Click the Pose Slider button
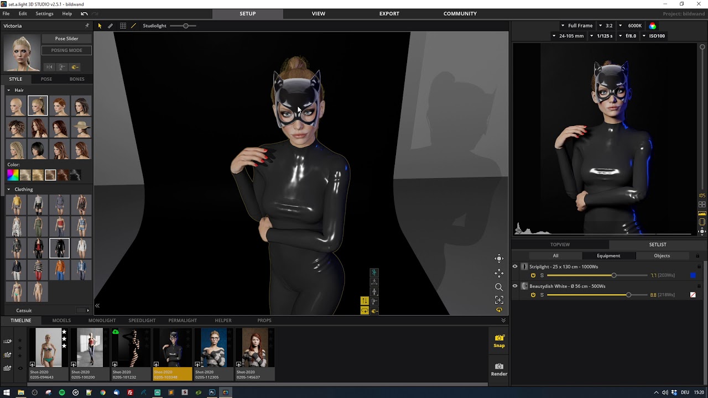This screenshot has height=398, width=708. coord(66,39)
